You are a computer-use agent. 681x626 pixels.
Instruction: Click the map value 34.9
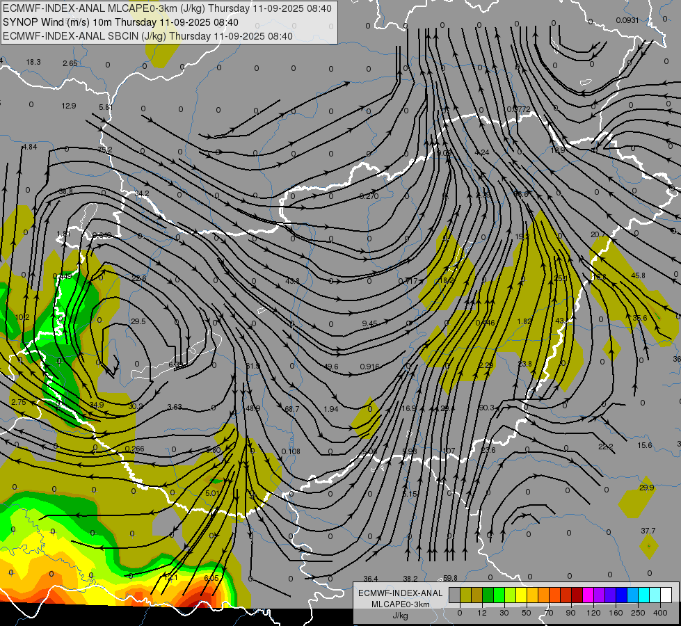[x=97, y=405]
